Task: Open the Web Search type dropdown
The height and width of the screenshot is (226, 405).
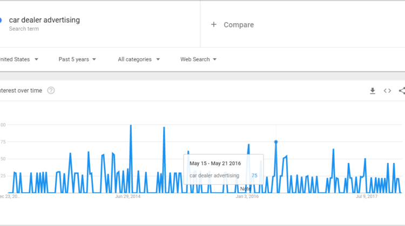Action: point(198,59)
